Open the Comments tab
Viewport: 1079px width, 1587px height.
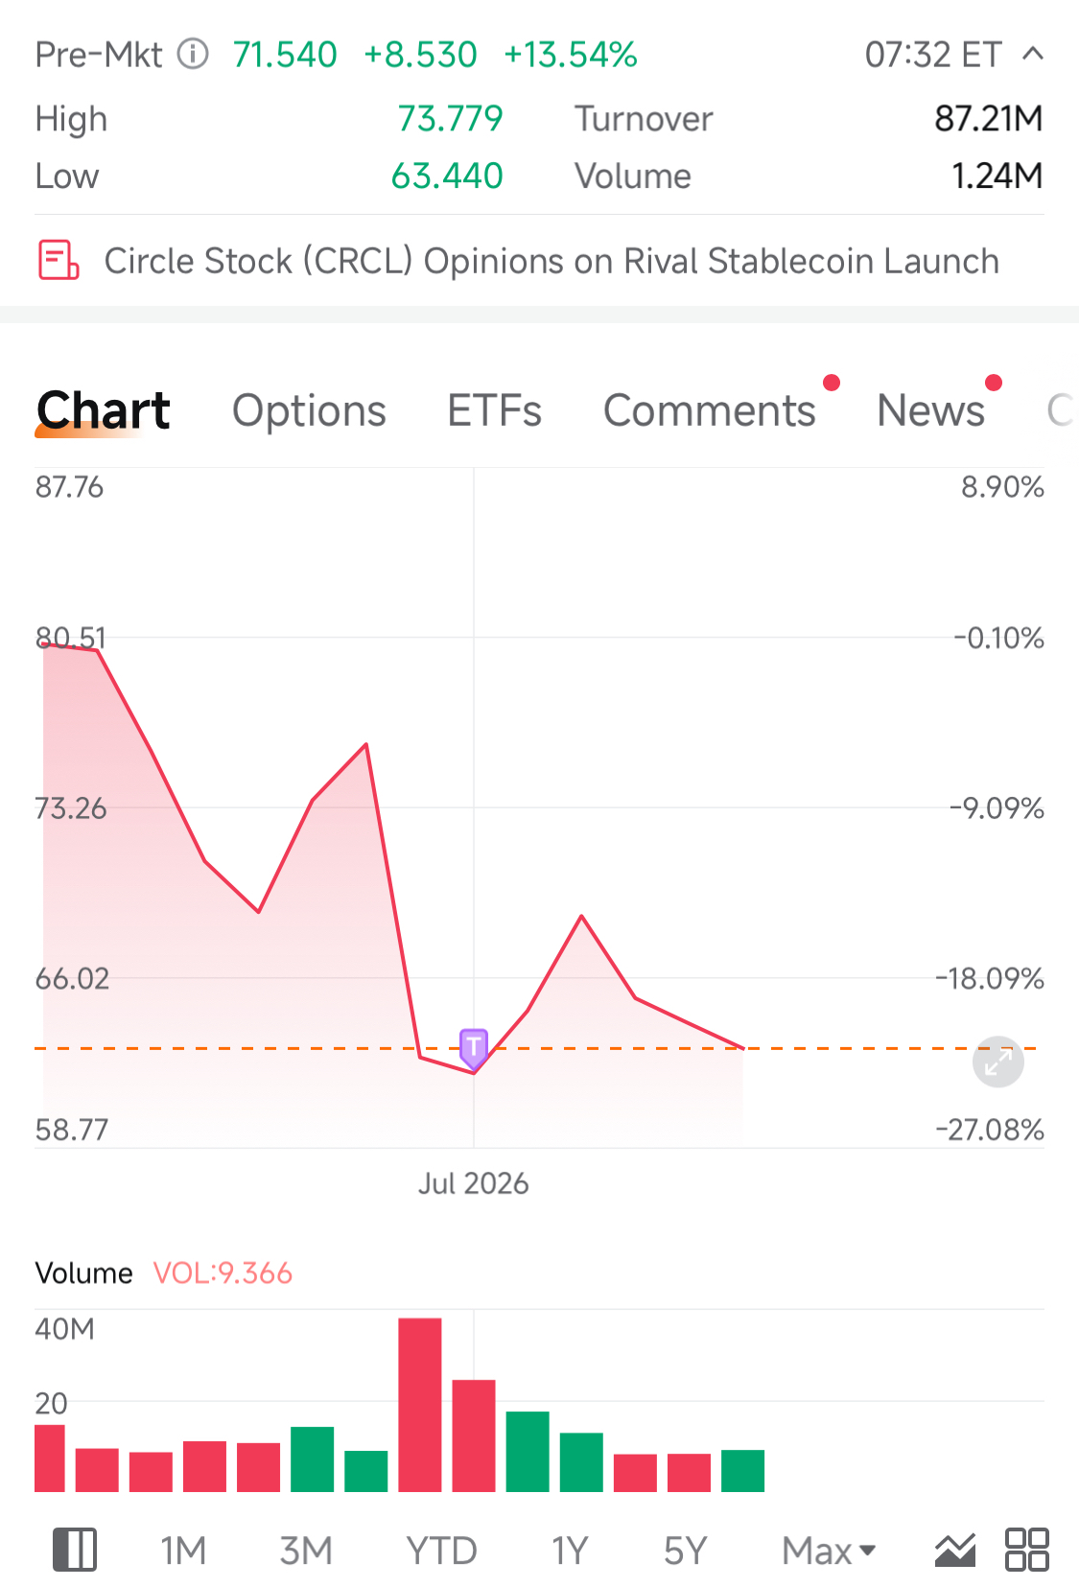pos(710,410)
